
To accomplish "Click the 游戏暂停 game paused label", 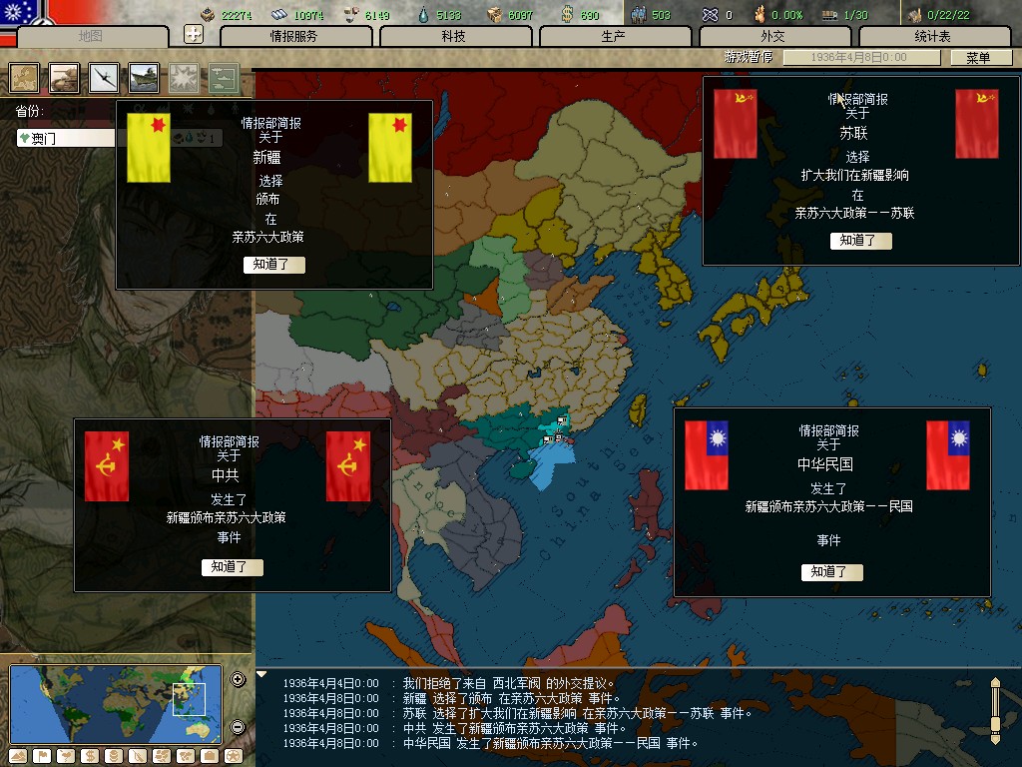I will [749, 57].
